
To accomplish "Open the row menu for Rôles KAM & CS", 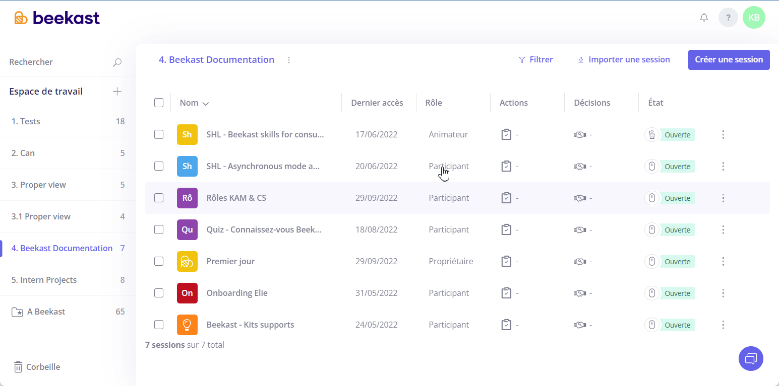I will [x=723, y=198].
